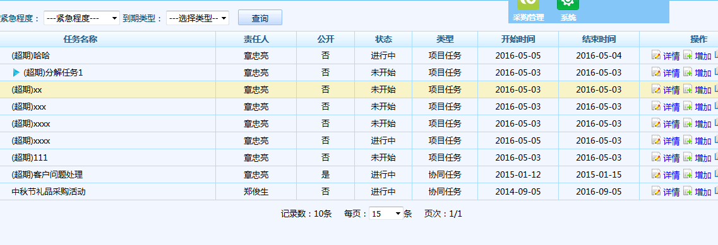
Task: Click 未开始 status in the (超期)111 row
Action: [x=383, y=157]
